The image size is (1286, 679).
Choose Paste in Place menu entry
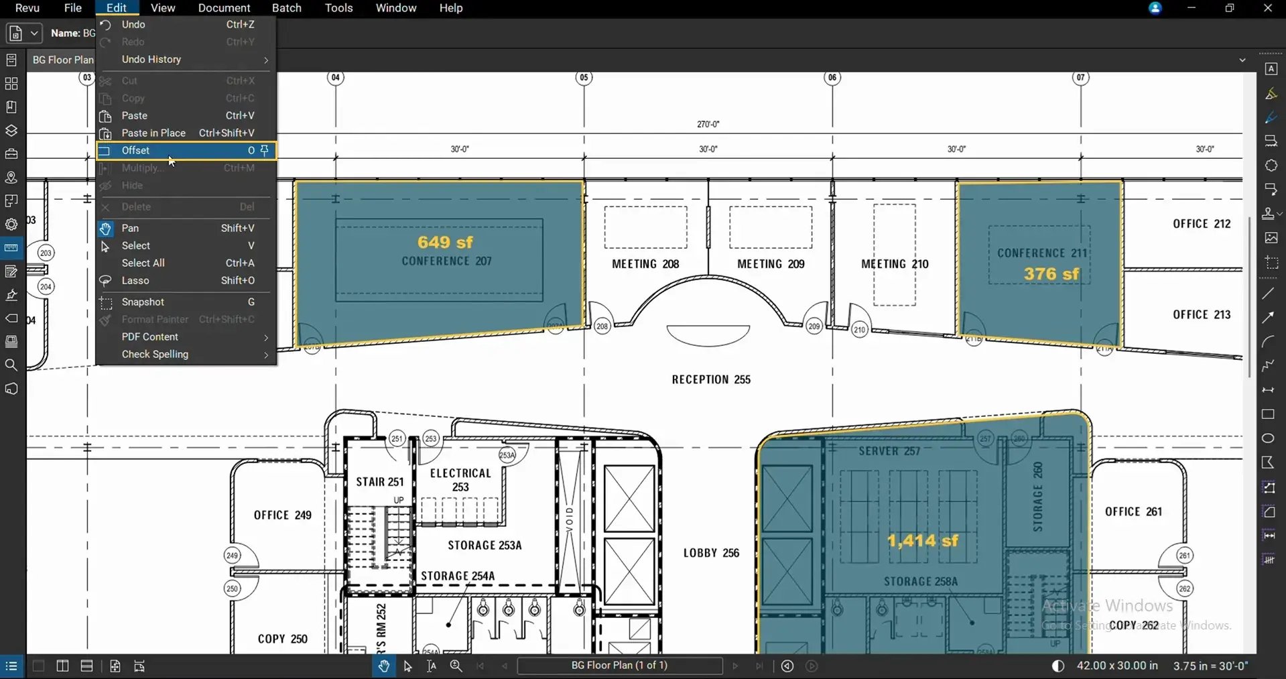[186, 133]
